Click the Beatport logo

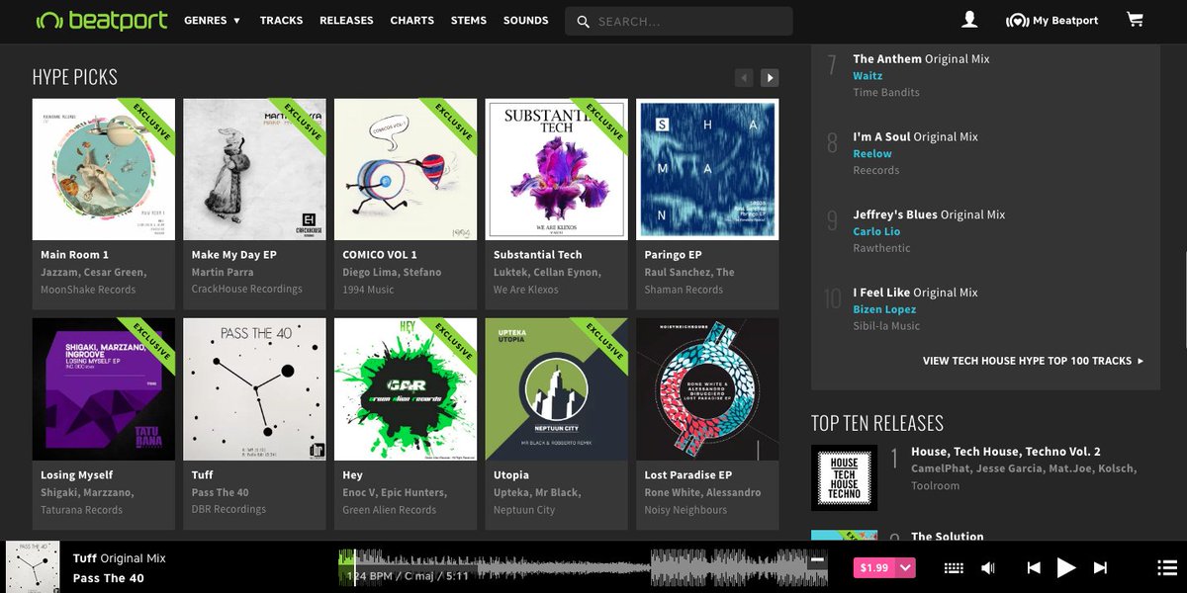102,20
